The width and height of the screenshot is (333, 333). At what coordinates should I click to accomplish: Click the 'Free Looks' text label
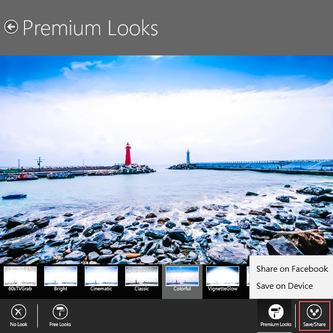coord(60,324)
